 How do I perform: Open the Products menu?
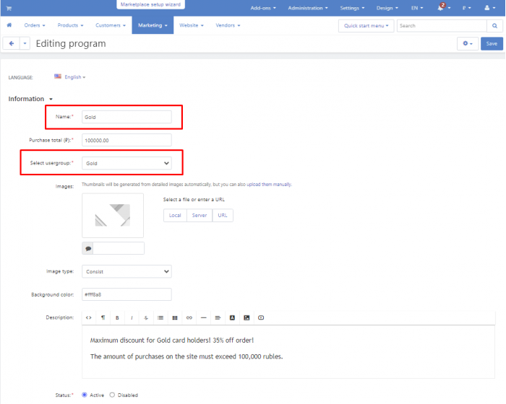click(70, 25)
